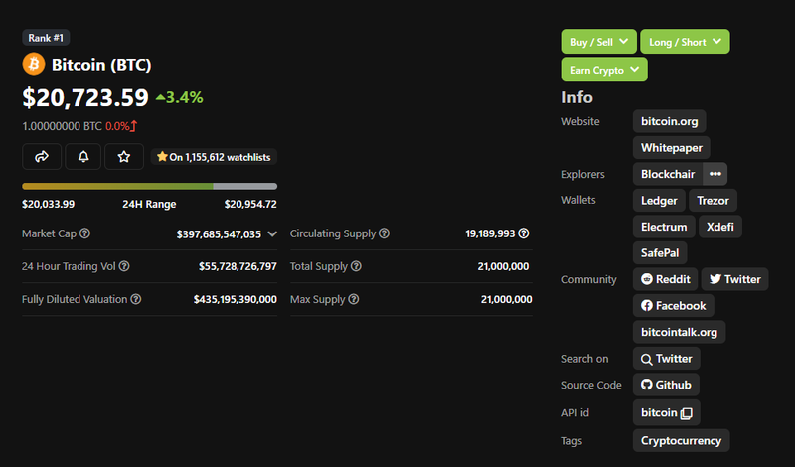
Task: Open the Long / Short dropdown
Action: click(685, 42)
